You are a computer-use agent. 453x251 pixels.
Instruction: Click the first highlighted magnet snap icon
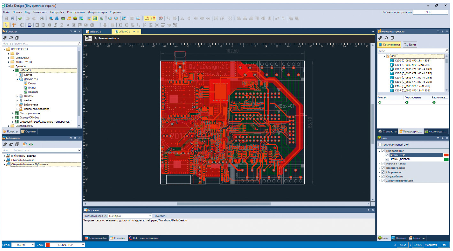(x=147, y=18)
